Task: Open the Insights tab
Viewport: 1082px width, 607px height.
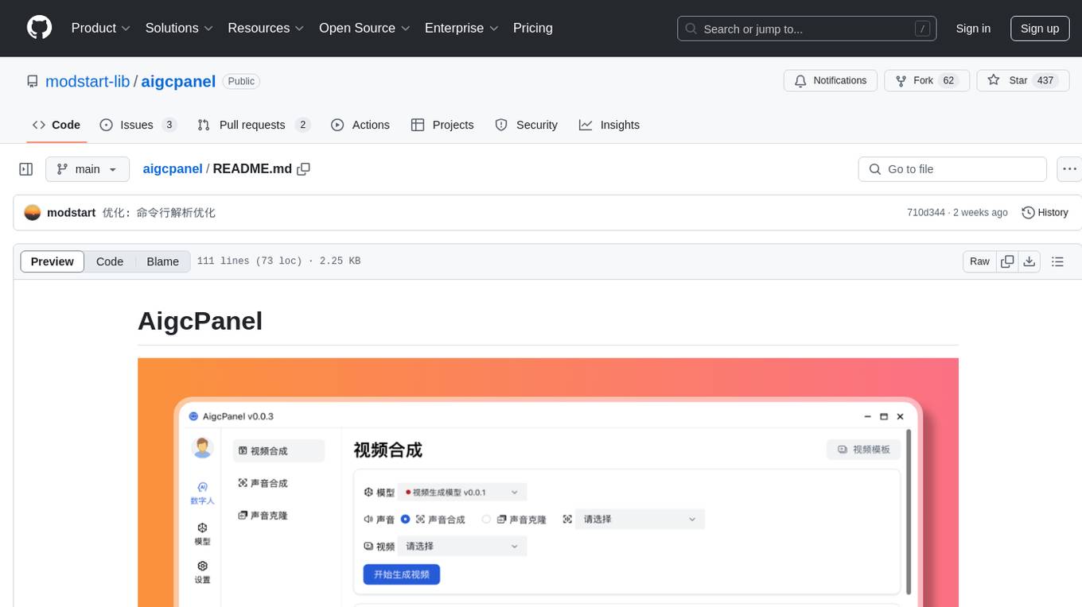Action: pos(609,125)
